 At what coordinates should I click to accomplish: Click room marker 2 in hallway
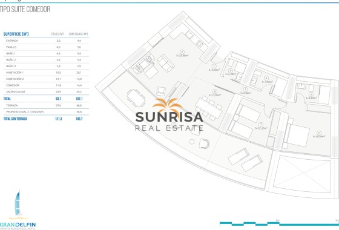245,90
